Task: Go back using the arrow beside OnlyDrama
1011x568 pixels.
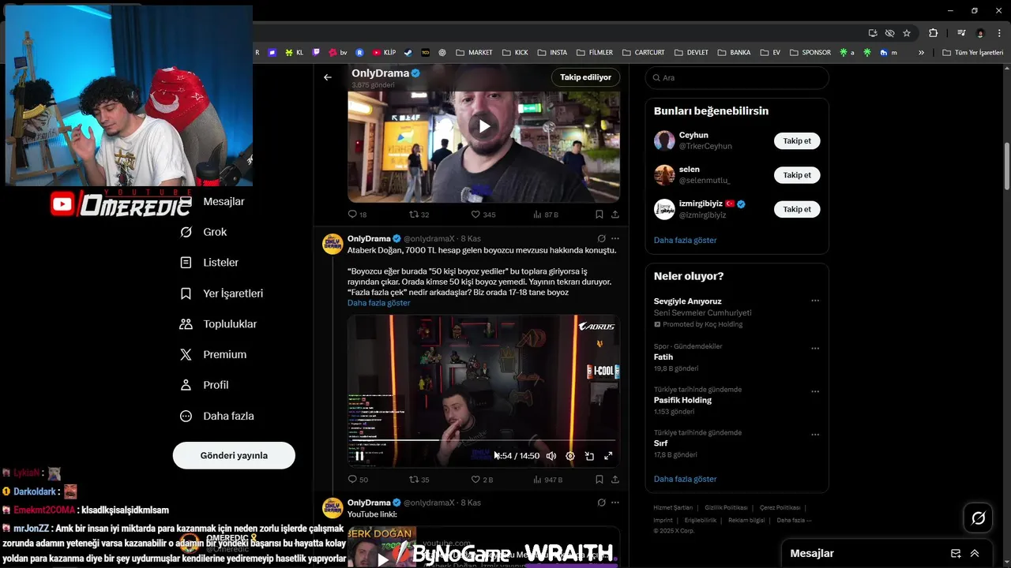Action: 328,77
